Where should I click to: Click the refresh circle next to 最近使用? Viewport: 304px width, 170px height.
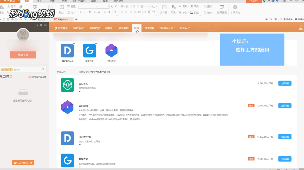coord(11,76)
